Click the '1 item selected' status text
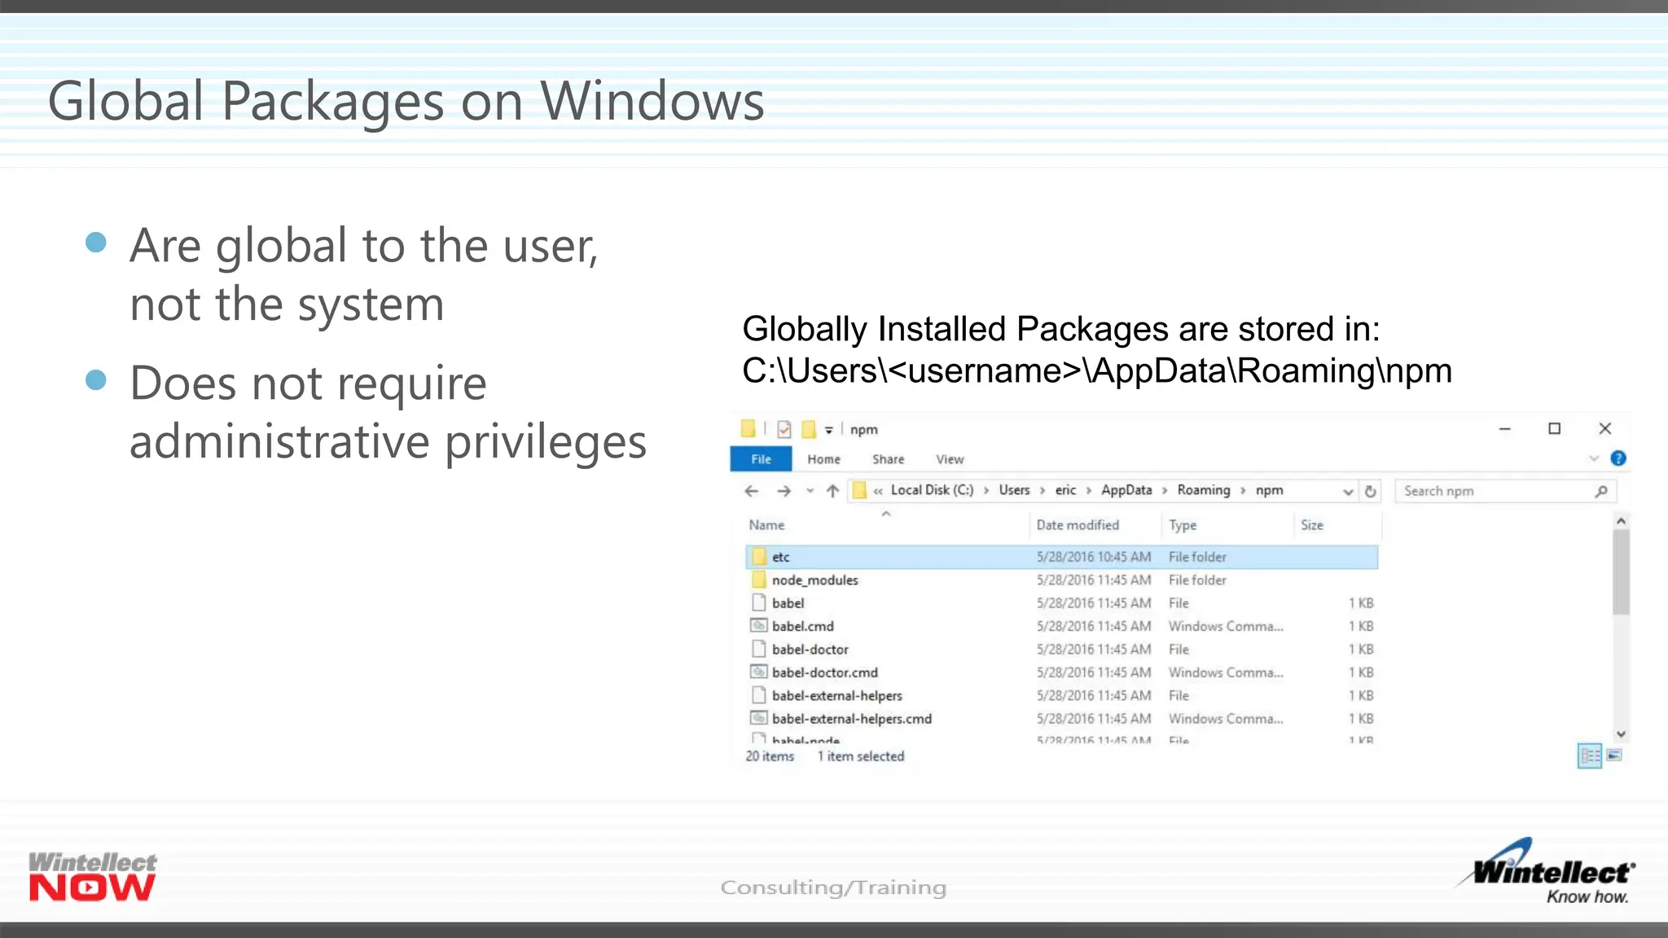 click(x=861, y=756)
